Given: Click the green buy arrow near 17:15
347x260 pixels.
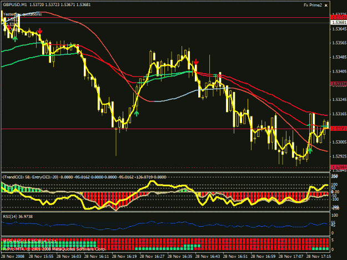Looking at the screenshot, I should point(310,151).
